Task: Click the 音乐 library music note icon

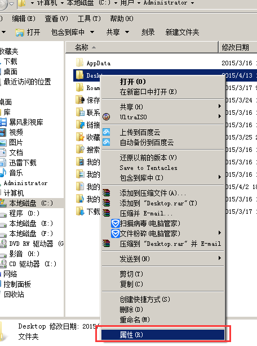Action: click(3, 173)
